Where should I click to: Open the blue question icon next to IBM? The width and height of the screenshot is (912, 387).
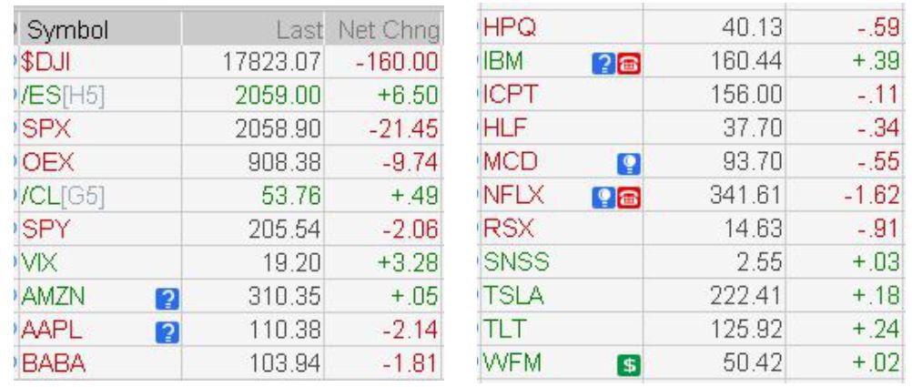point(604,64)
